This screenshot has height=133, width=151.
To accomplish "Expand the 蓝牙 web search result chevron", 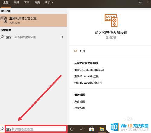I will tap(62, 37).
